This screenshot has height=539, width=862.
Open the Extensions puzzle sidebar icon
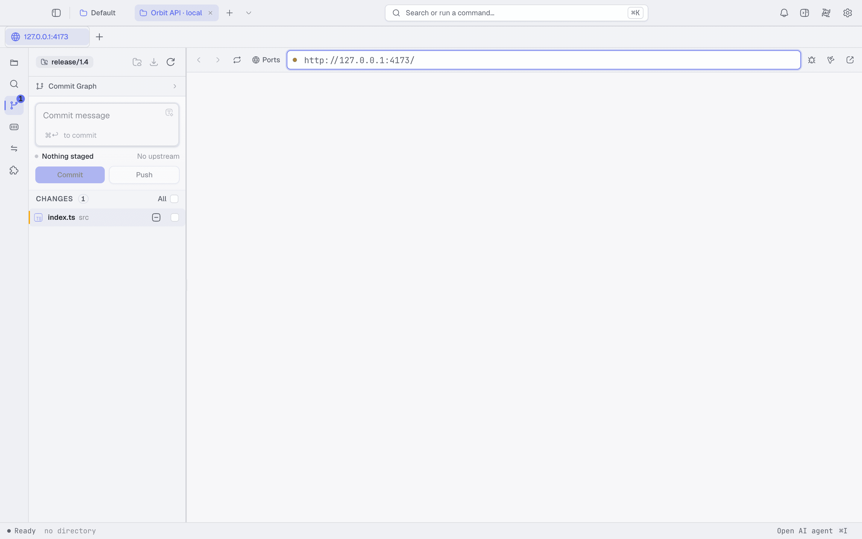point(14,170)
